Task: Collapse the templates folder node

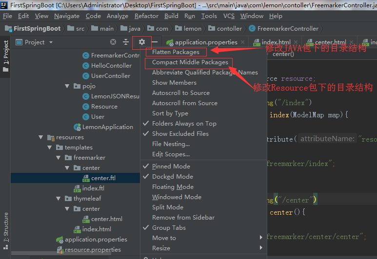Action: [50, 148]
